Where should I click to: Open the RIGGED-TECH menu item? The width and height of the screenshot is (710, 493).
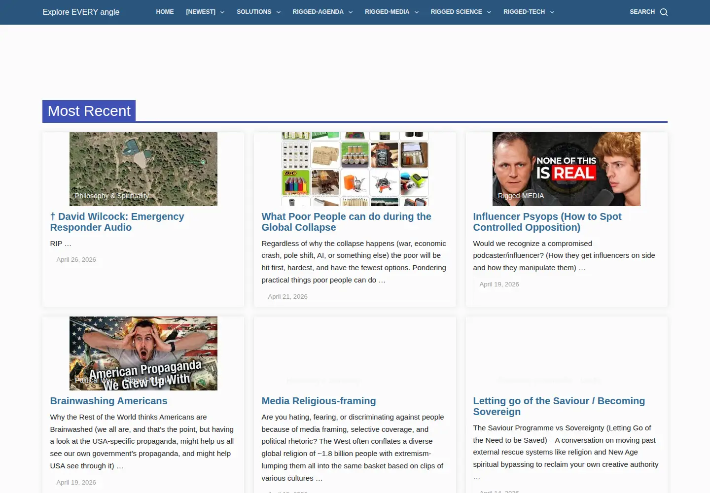click(524, 12)
